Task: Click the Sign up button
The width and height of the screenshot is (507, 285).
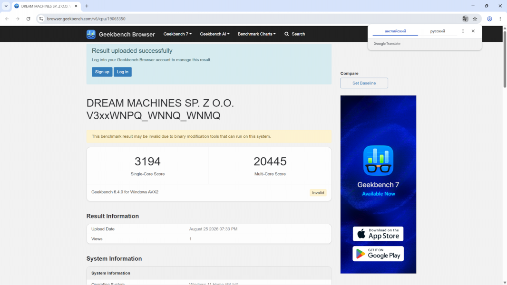Action: 102,72
